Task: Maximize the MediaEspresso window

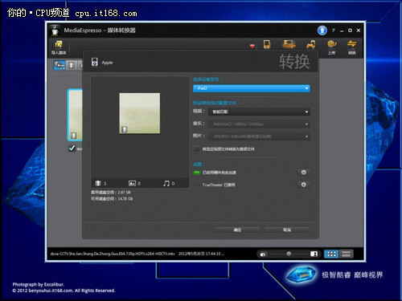Action: pyautogui.click(x=350, y=31)
